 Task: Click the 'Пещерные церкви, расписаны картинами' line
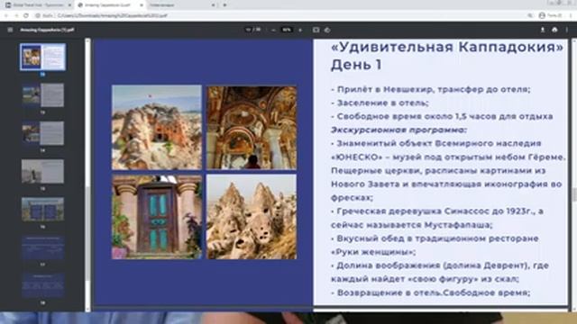438,171
